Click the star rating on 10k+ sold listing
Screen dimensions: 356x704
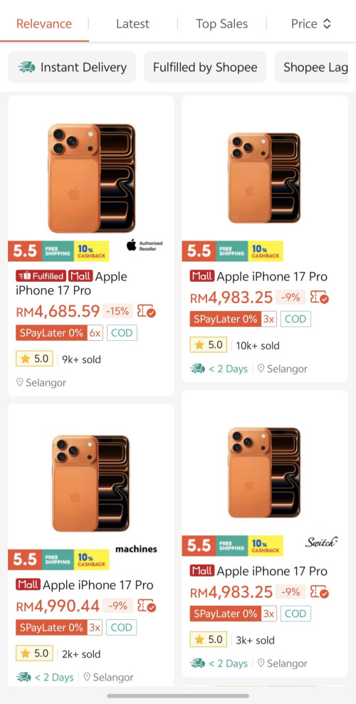pos(209,345)
